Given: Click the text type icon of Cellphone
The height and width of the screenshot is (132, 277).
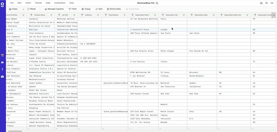Looking at the screenshot, I should pos(82,15).
